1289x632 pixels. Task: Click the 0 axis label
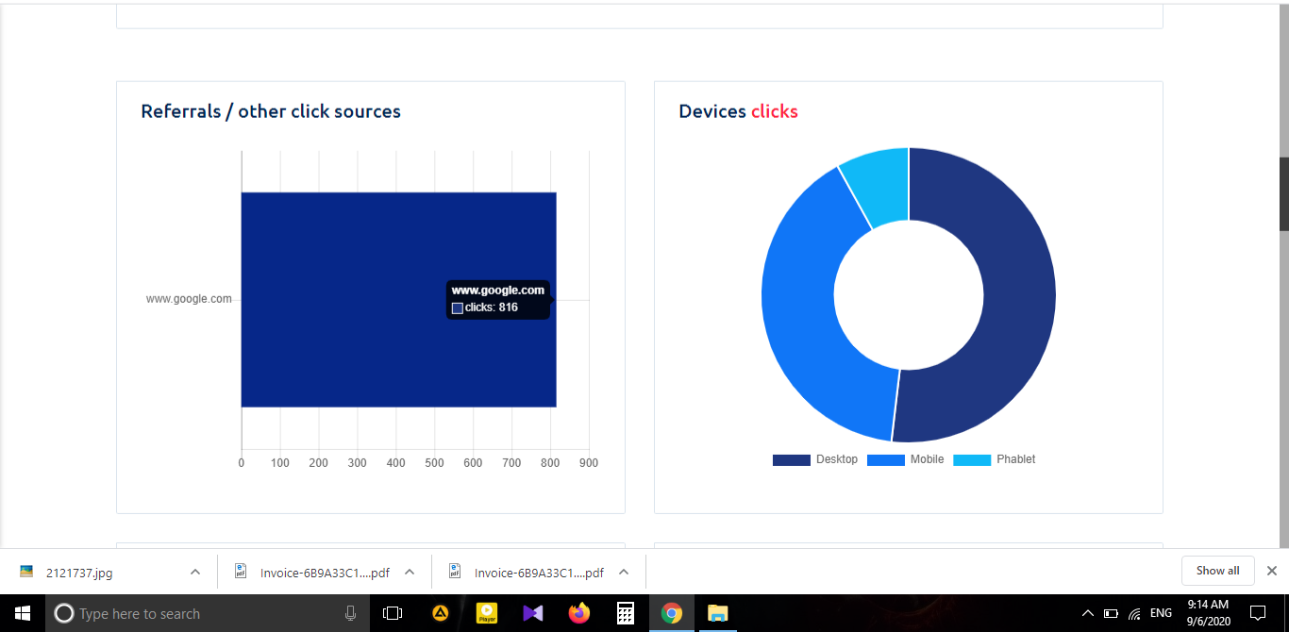pos(241,463)
